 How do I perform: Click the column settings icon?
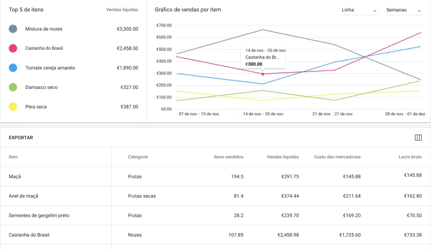[x=418, y=138]
